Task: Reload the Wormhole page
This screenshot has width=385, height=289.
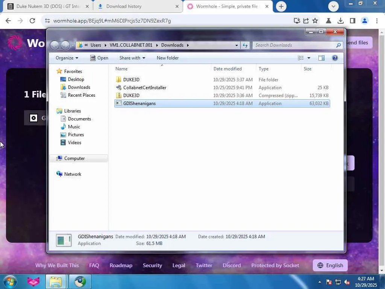Action: (x=32, y=21)
